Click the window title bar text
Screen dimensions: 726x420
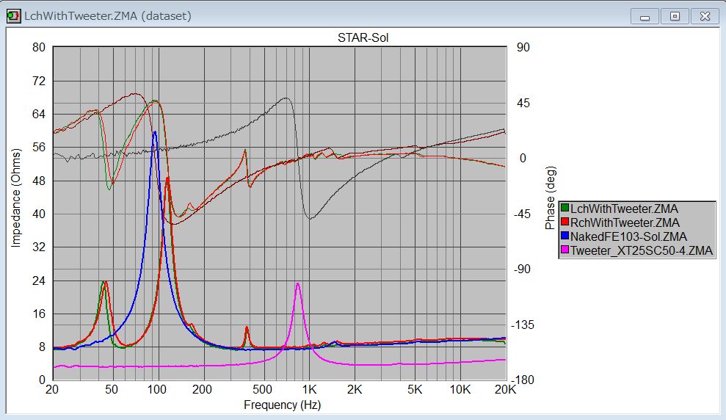(x=108, y=15)
